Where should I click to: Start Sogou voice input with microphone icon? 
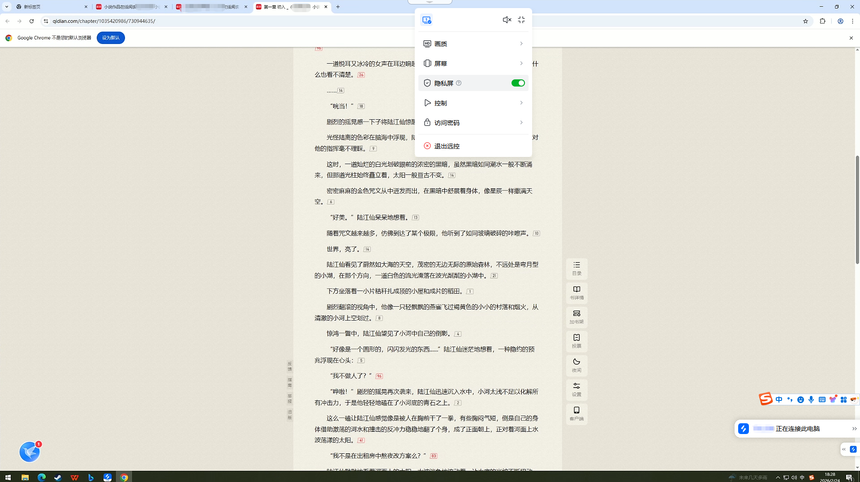pyautogui.click(x=811, y=399)
